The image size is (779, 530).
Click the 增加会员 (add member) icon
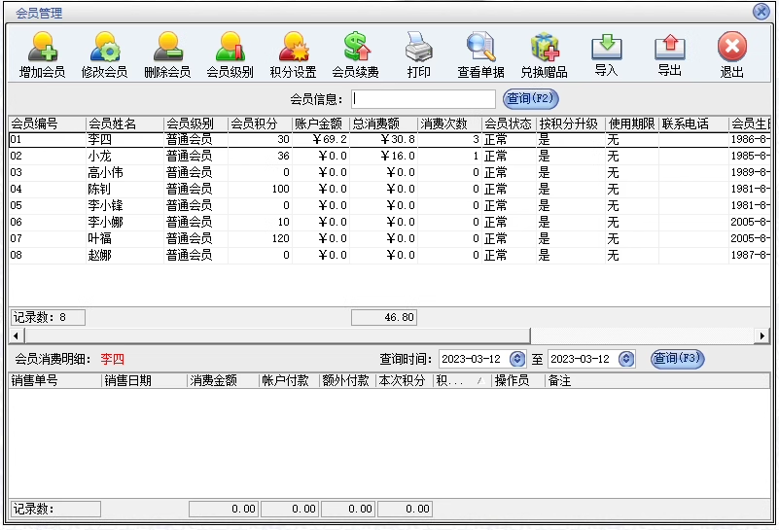[42, 54]
